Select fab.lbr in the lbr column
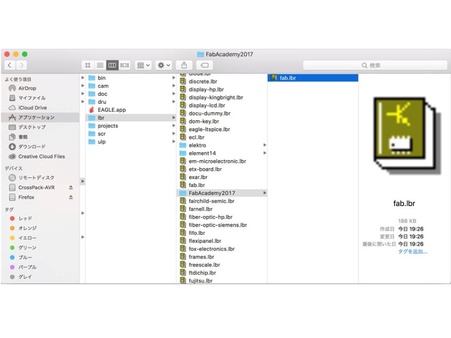 [222, 185]
